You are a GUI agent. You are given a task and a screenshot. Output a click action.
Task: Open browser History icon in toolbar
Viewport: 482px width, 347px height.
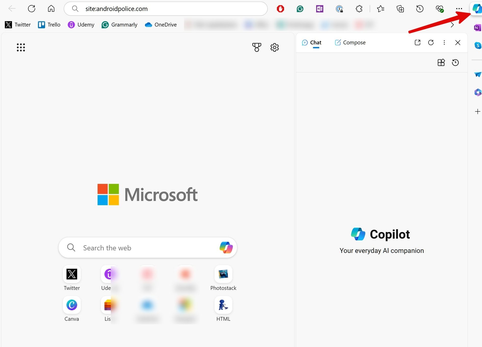coord(420,9)
